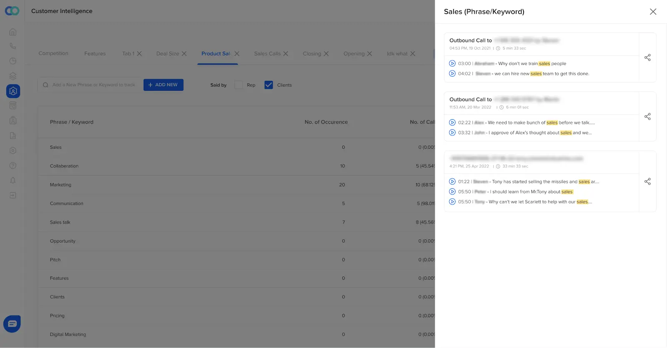This screenshot has height=348, width=667.
Task: Select the Collaberation keyword row
Action: click(236, 166)
